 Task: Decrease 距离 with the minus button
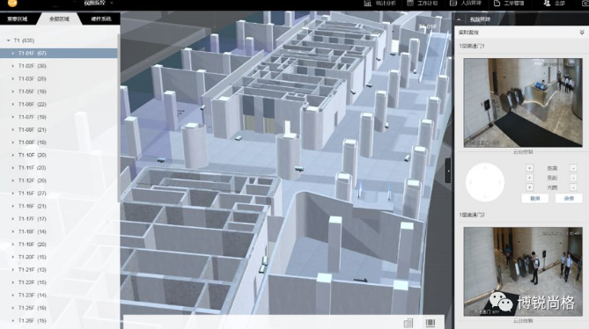tap(573, 168)
